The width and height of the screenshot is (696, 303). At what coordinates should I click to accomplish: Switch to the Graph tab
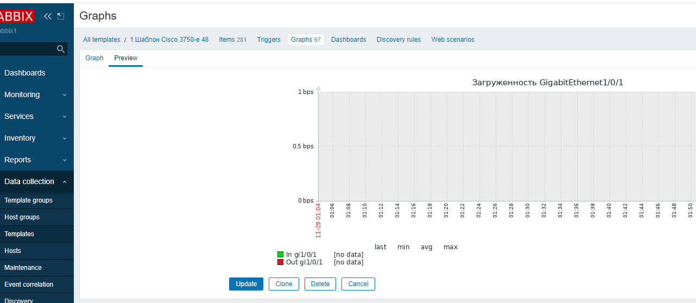pyautogui.click(x=94, y=58)
